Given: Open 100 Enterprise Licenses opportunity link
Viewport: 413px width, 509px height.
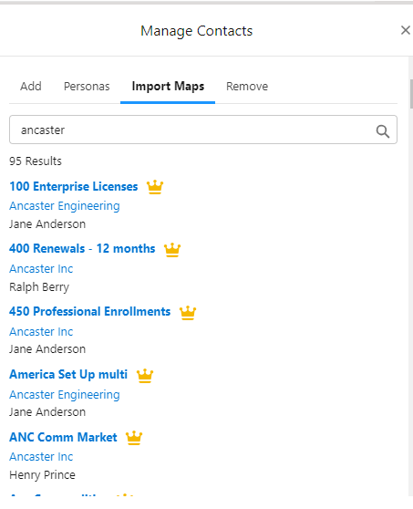Looking at the screenshot, I should pos(74,187).
